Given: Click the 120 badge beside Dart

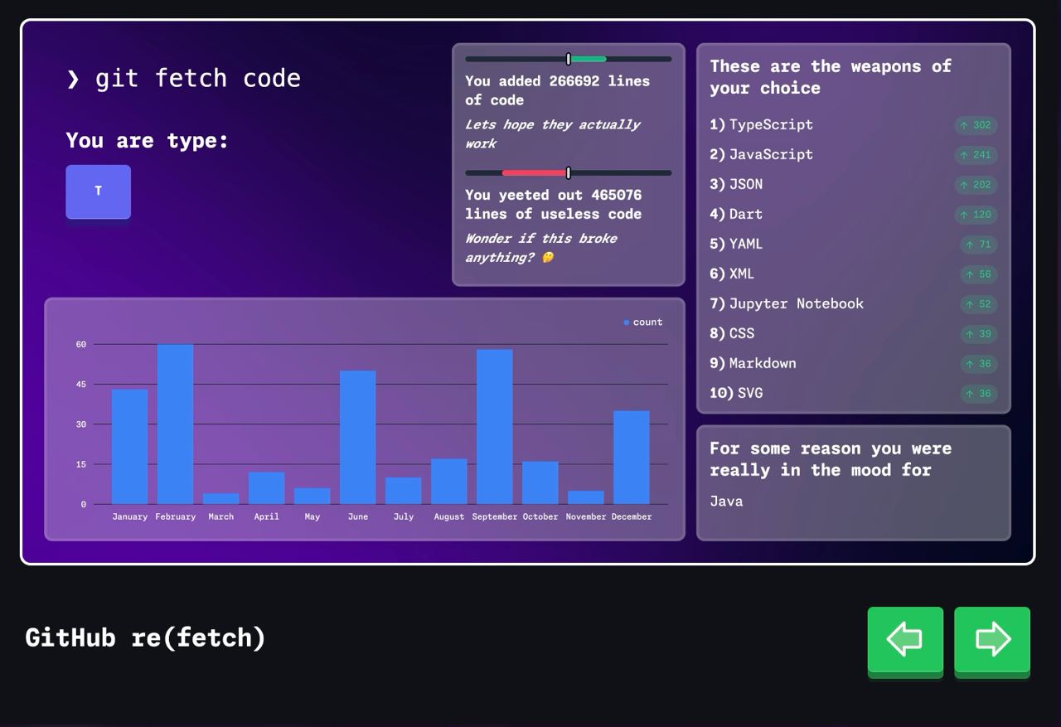Looking at the screenshot, I should pyautogui.click(x=976, y=215).
